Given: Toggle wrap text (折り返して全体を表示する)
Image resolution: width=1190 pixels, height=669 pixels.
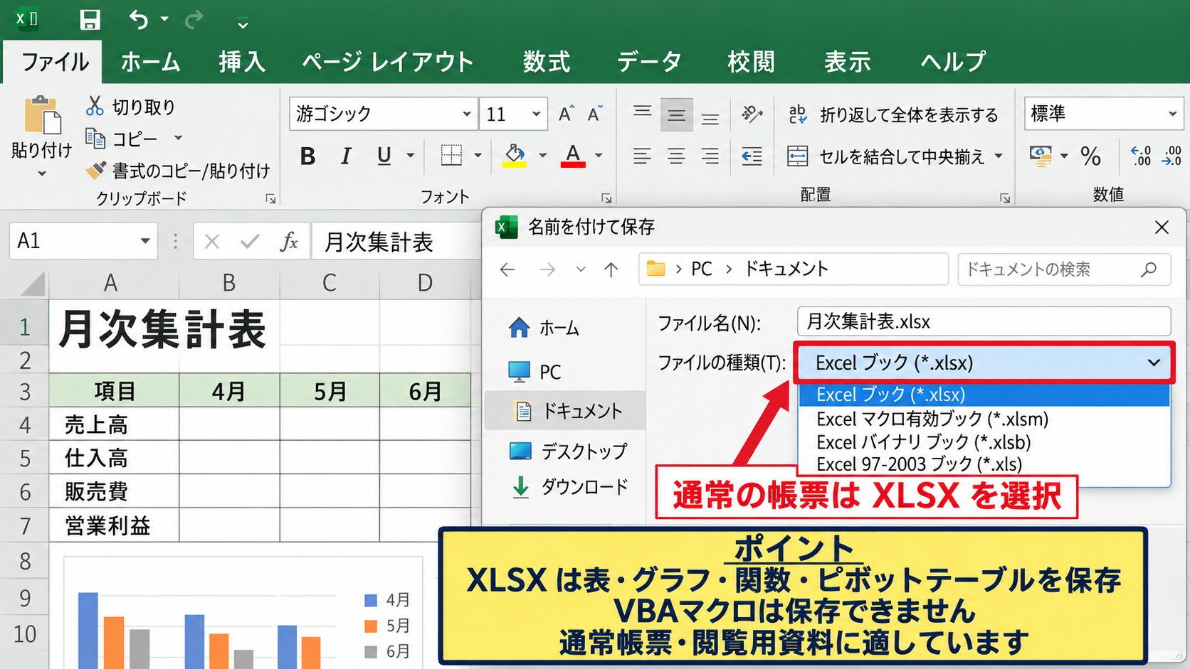Looking at the screenshot, I should [x=893, y=114].
